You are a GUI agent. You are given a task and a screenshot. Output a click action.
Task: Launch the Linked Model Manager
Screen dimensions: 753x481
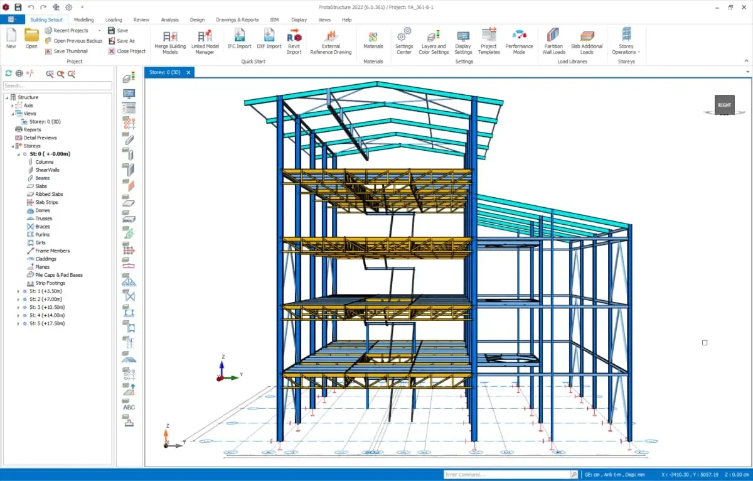(205, 41)
